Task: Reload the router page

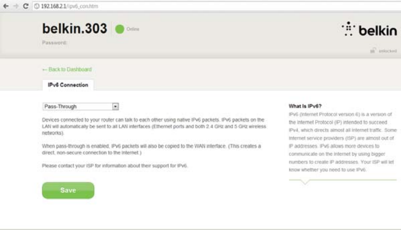Action: 26,6
